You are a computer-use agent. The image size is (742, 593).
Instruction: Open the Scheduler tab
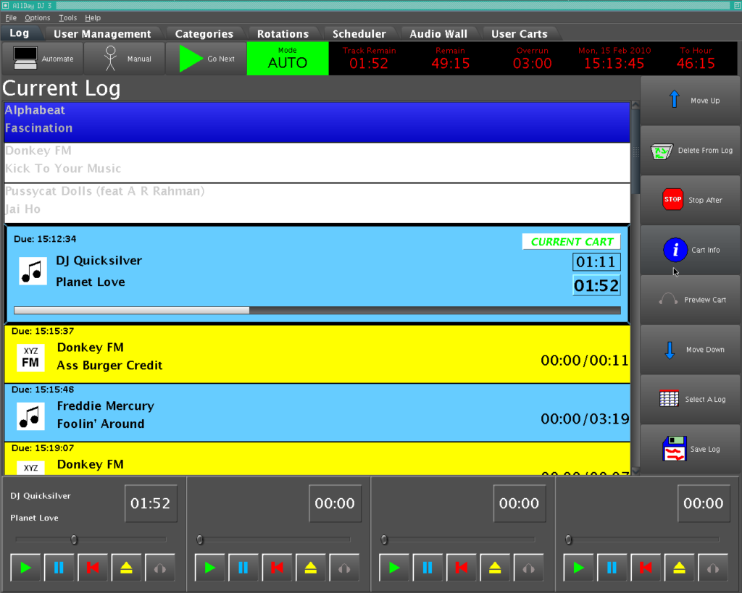[x=359, y=33]
